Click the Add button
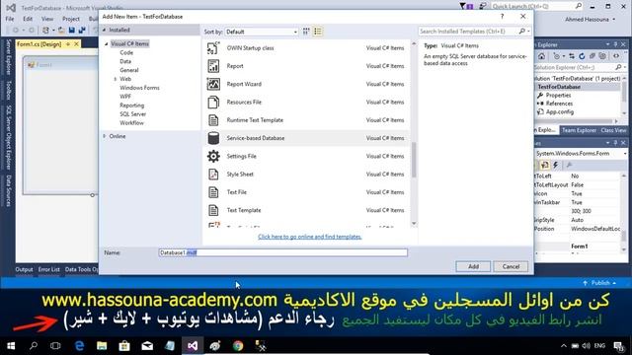Screen dimensions: 632x355 (473, 266)
